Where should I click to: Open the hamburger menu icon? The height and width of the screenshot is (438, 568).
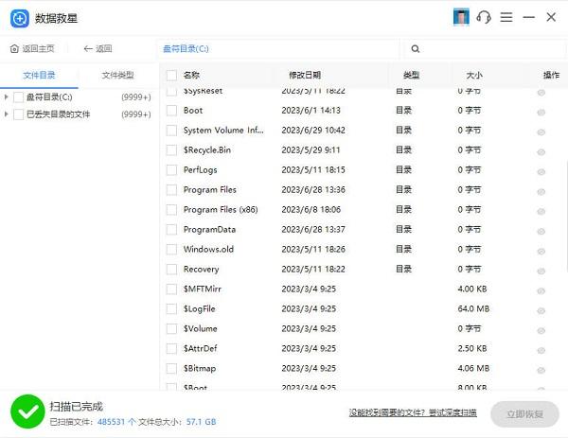pos(506,17)
